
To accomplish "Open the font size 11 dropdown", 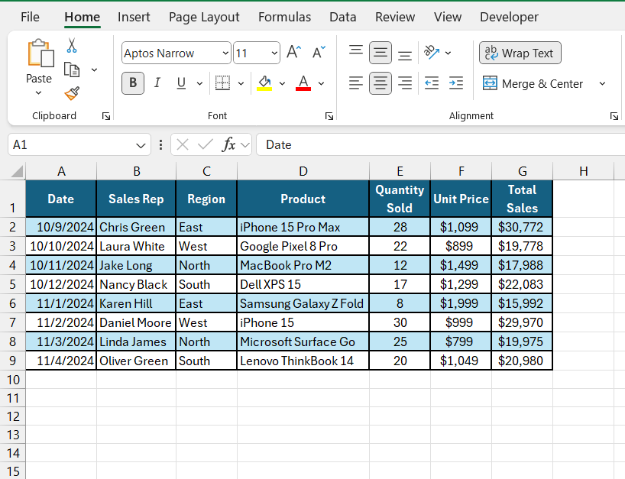I will pos(274,53).
